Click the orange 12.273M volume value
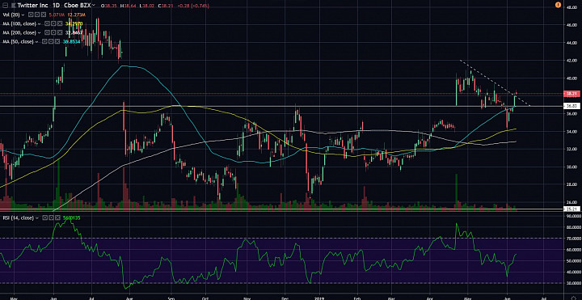 point(77,15)
